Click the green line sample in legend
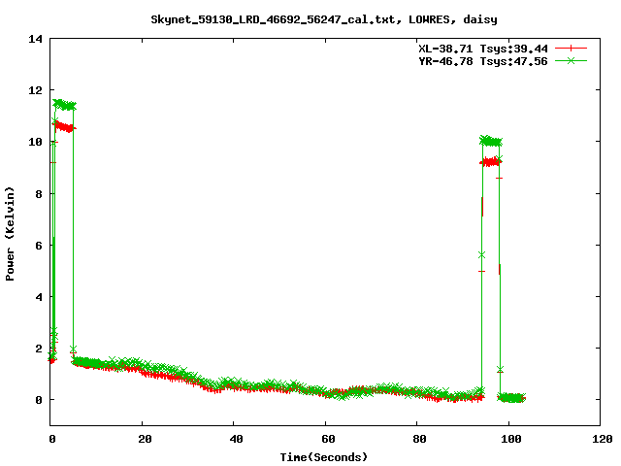Image resolution: width=621 pixels, height=466 pixels. tap(571, 60)
